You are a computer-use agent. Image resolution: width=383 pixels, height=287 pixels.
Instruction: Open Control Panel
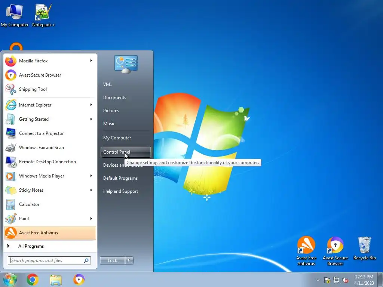tap(126, 152)
